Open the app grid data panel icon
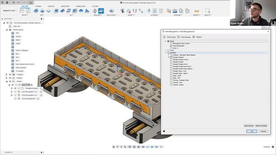Screen dimensions: 276x155 click(x=3, y=3)
